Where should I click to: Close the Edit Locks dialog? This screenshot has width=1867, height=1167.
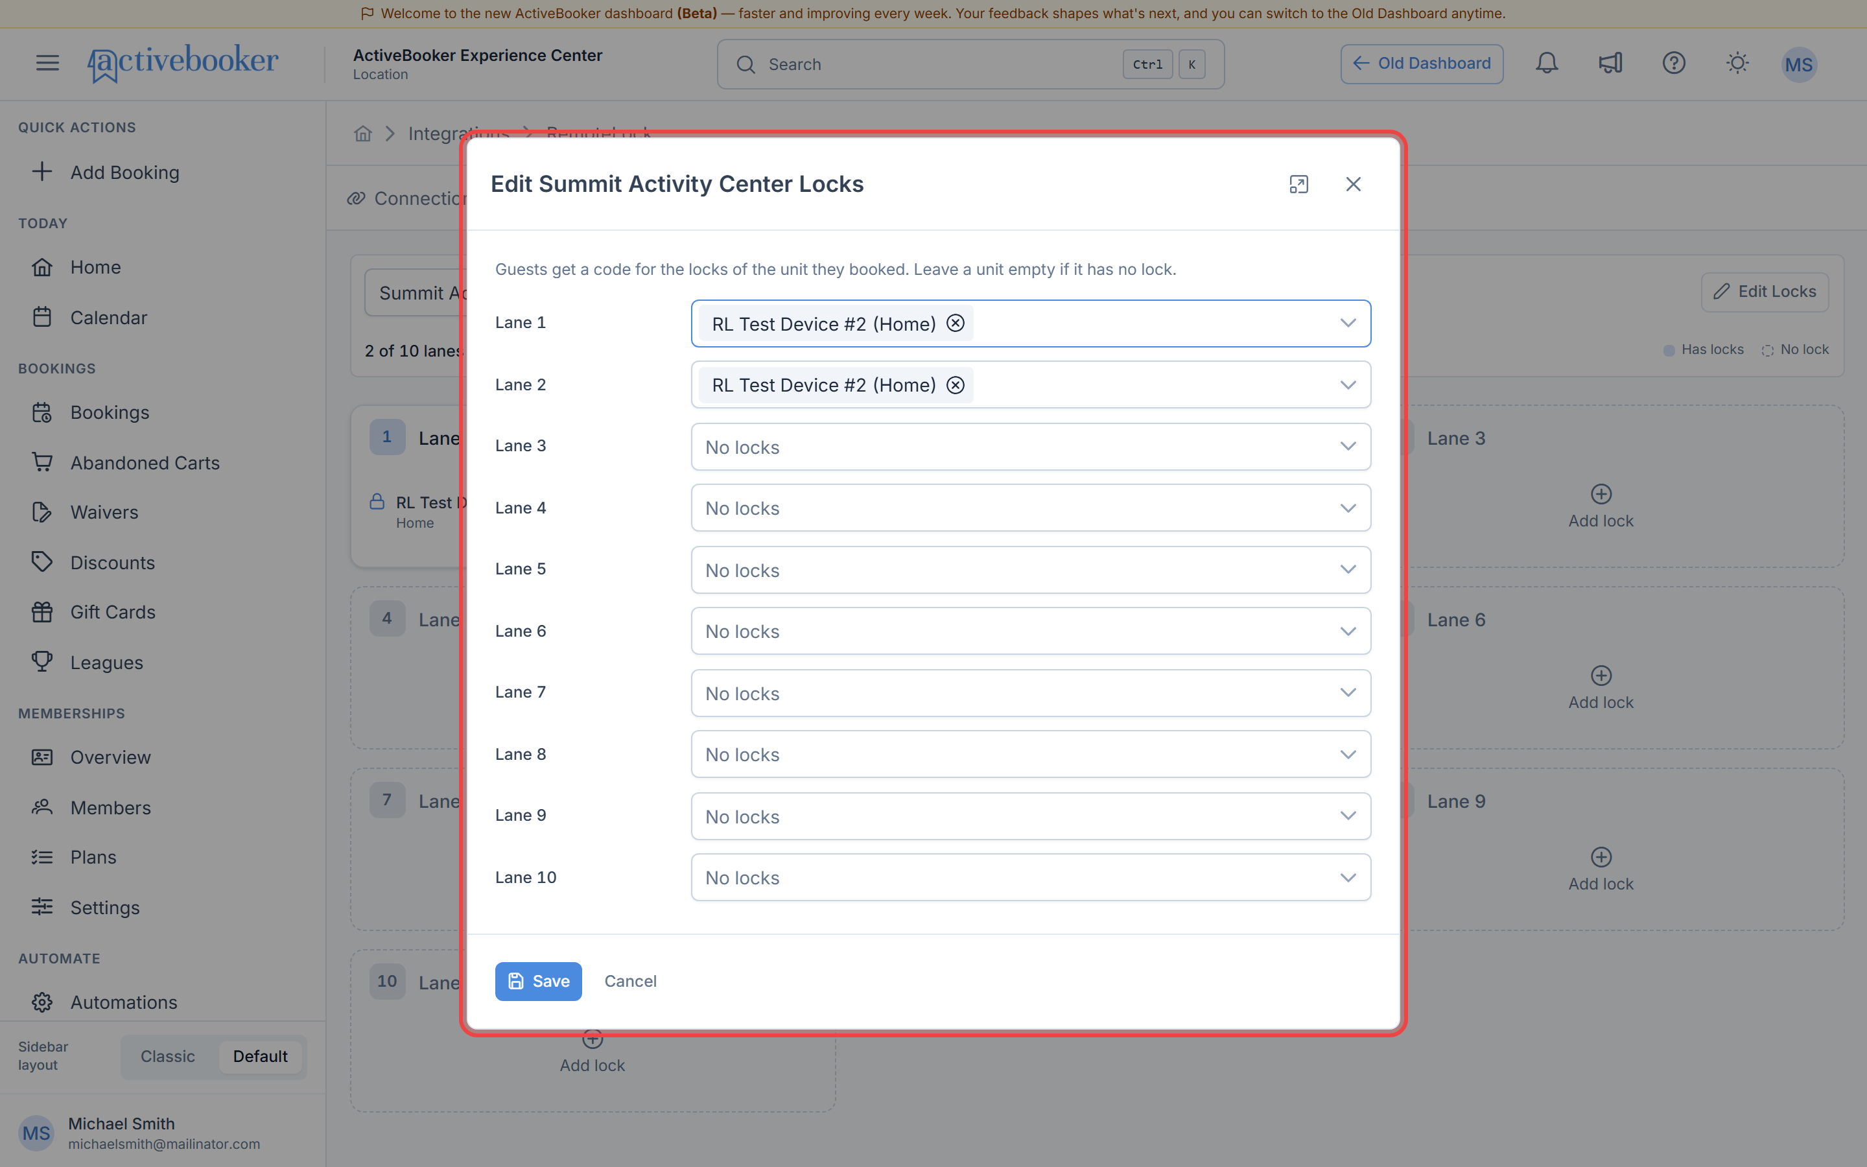pos(1353,185)
